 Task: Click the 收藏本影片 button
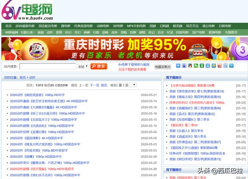163,67
